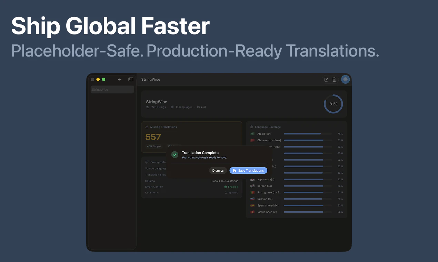Click the Russian flag icon

(252, 199)
